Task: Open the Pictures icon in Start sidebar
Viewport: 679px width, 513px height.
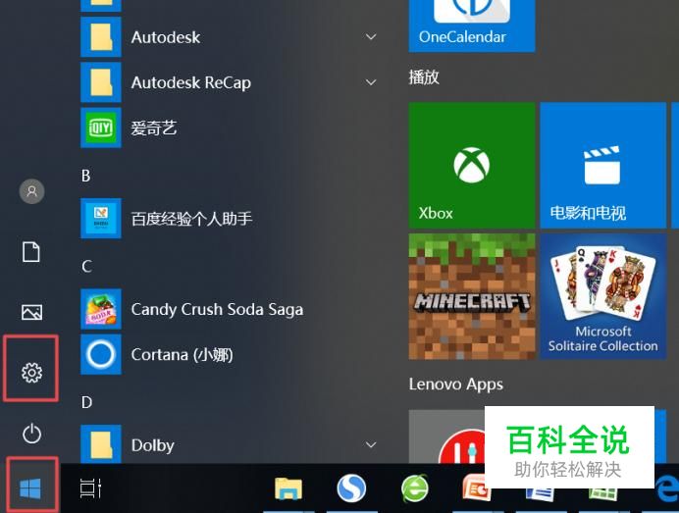Action: 31,312
